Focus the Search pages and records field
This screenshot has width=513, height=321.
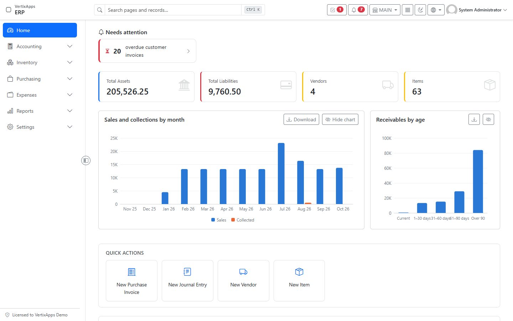click(x=174, y=10)
